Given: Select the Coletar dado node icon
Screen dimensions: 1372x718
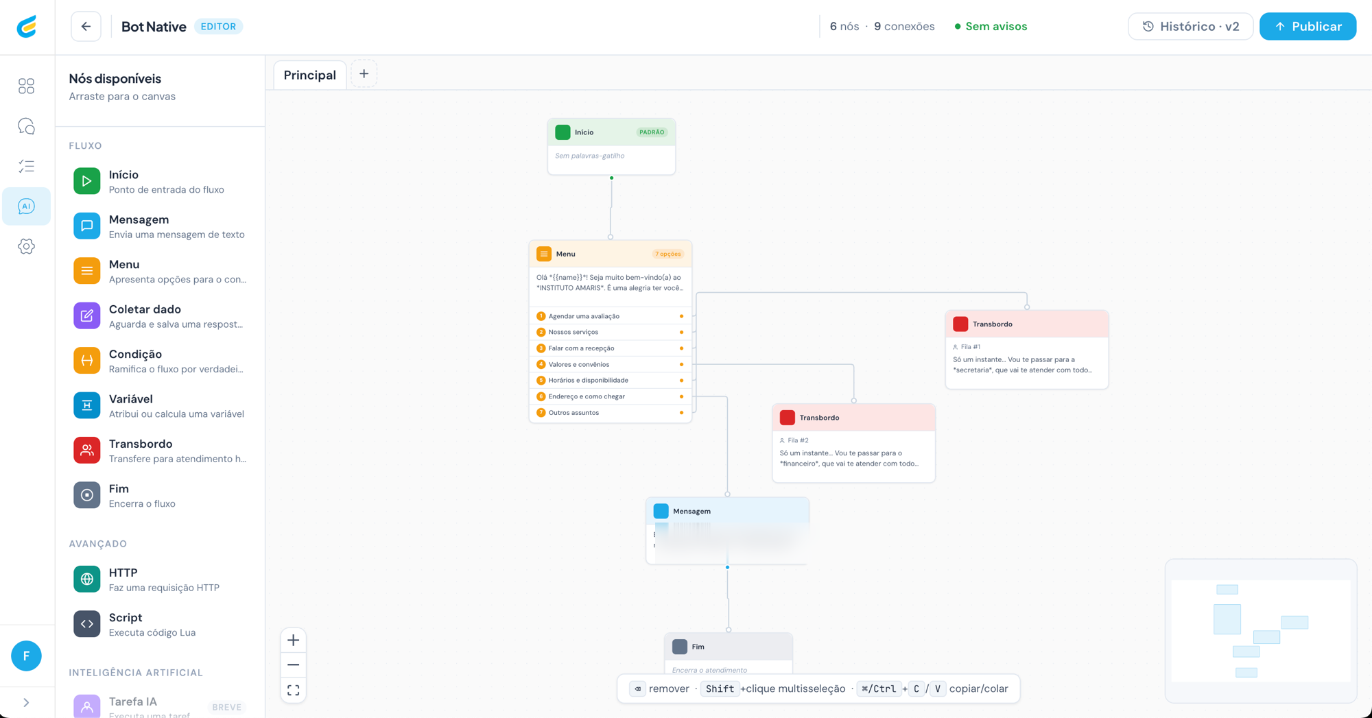Looking at the screenshot, I should coord(87,315).
